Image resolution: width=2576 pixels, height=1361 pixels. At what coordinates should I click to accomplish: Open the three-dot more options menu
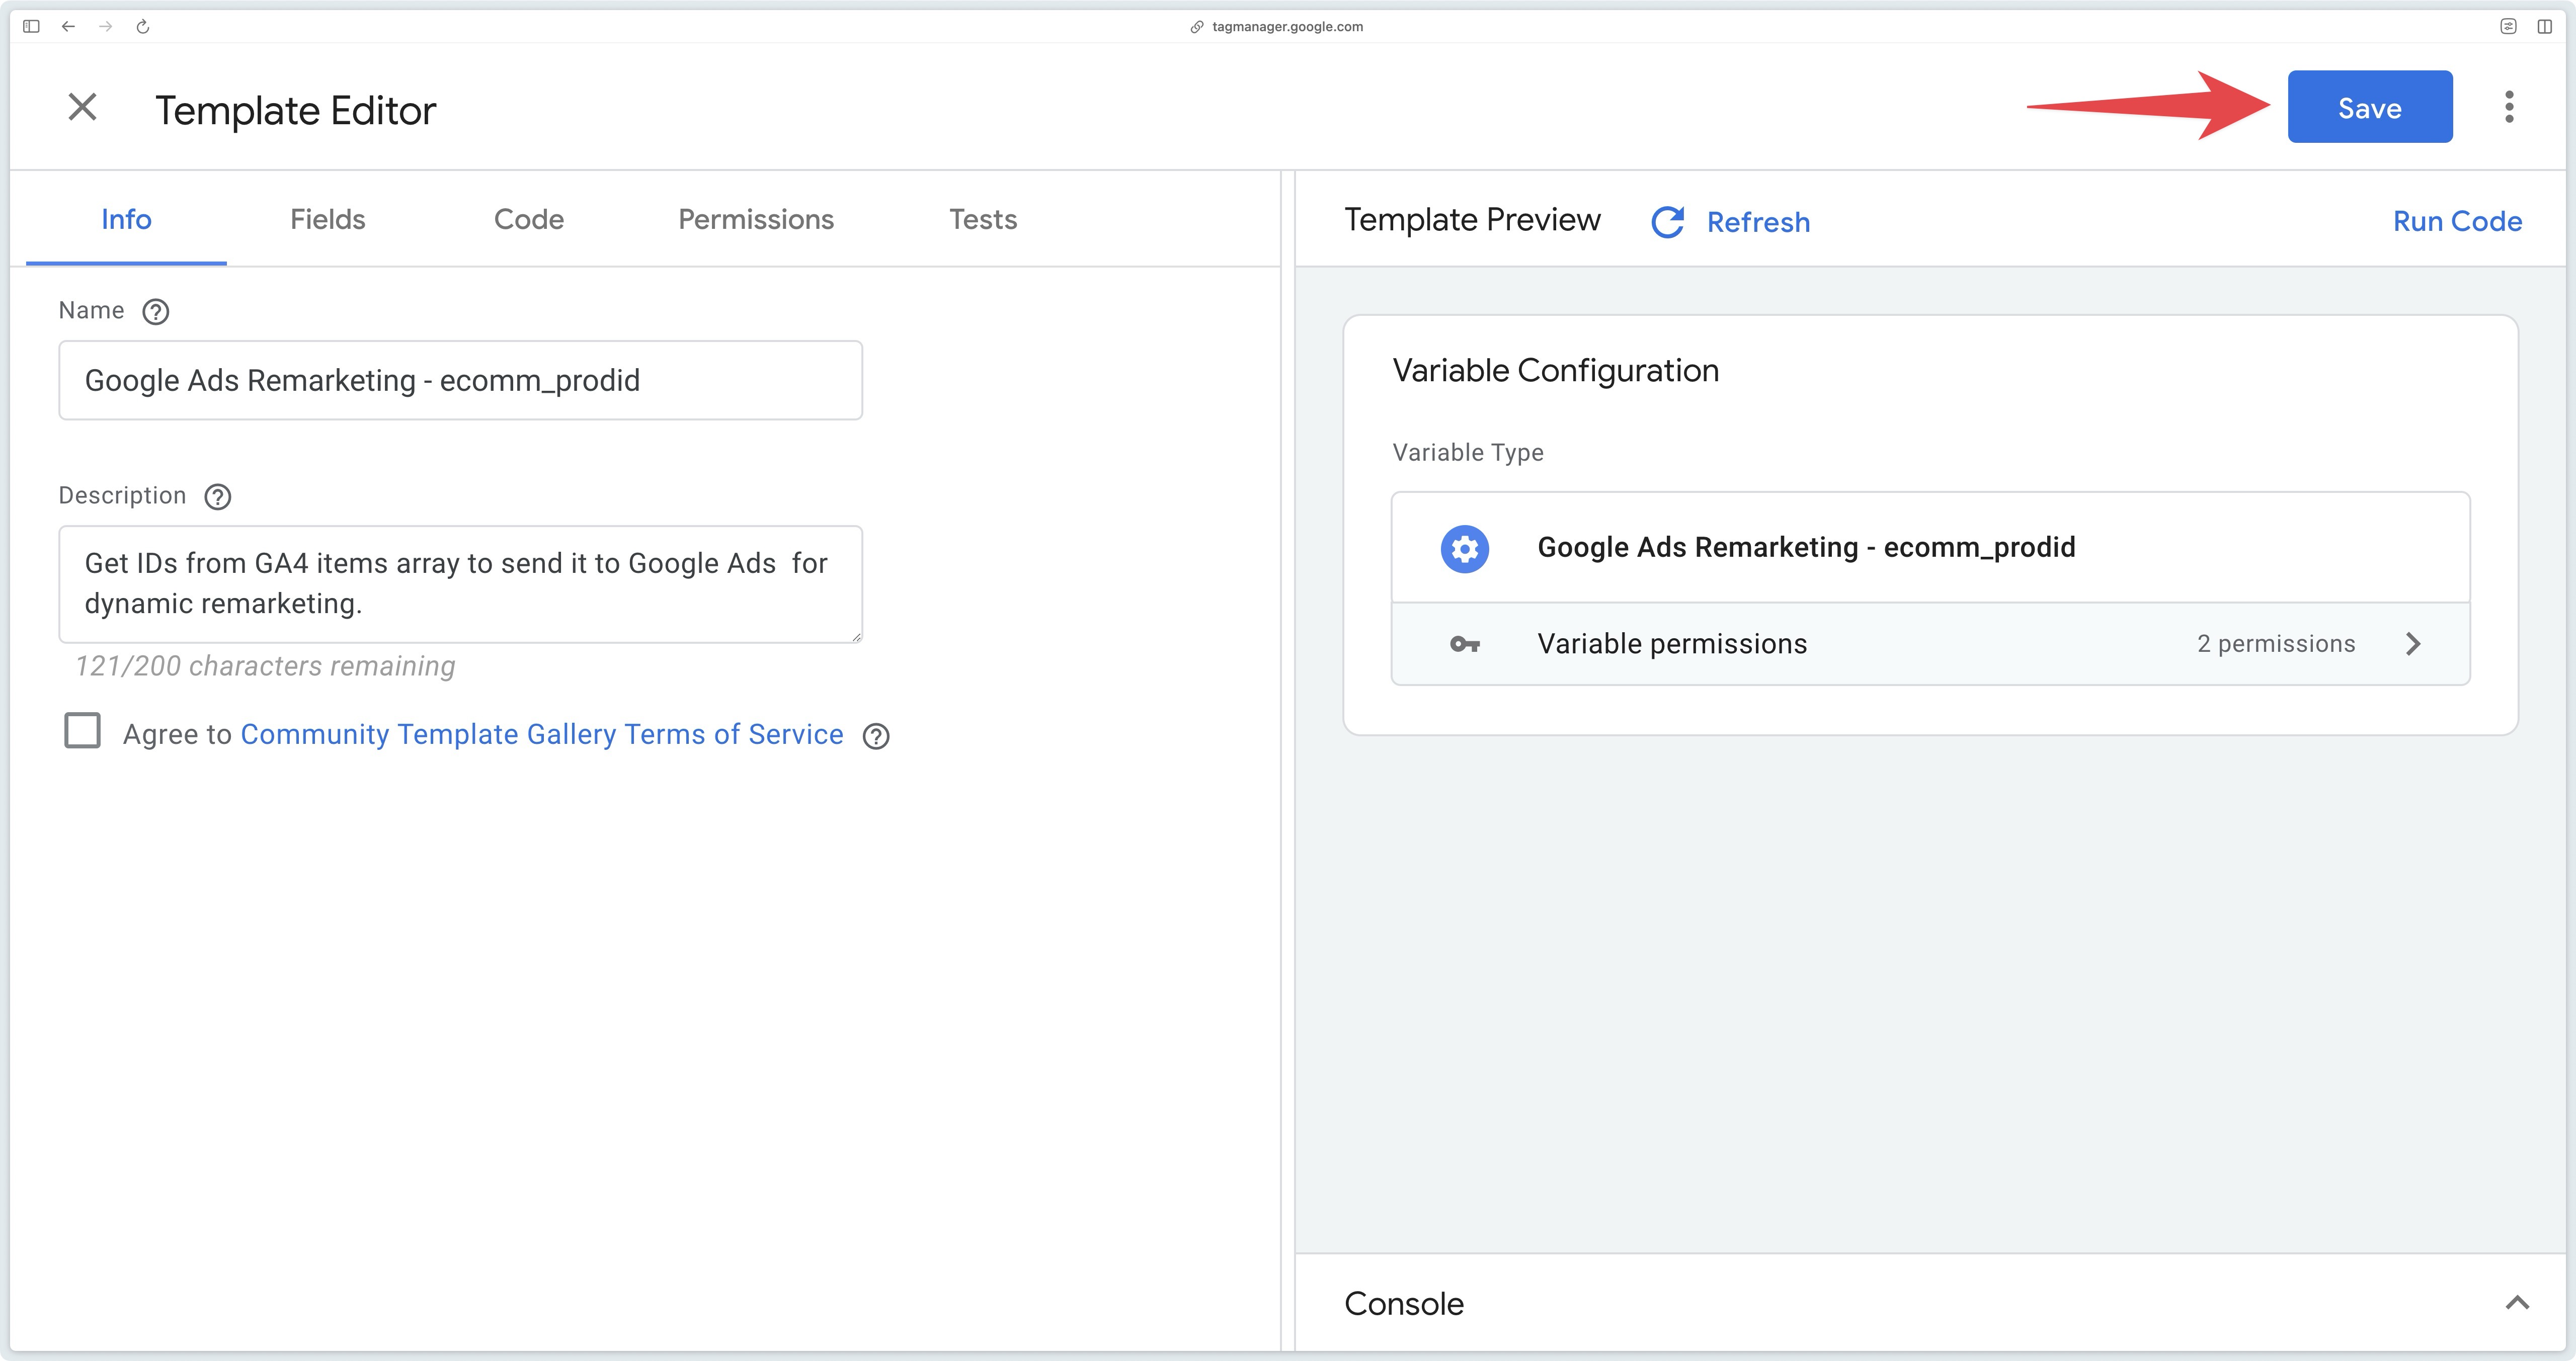tap(2509, 107)
